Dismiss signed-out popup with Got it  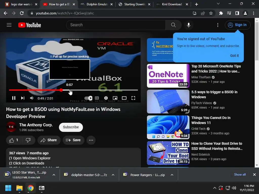pos(234,56)
